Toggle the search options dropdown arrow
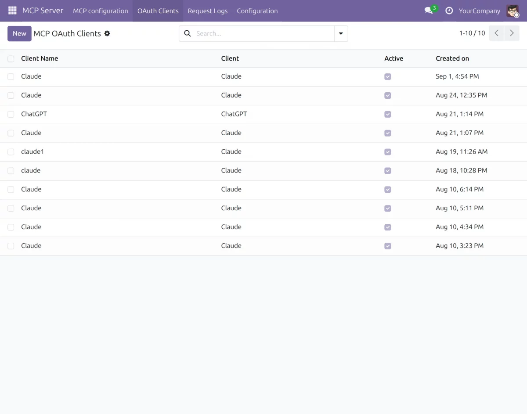Screen dimensions: 527x414 click(x=341, y=33)
